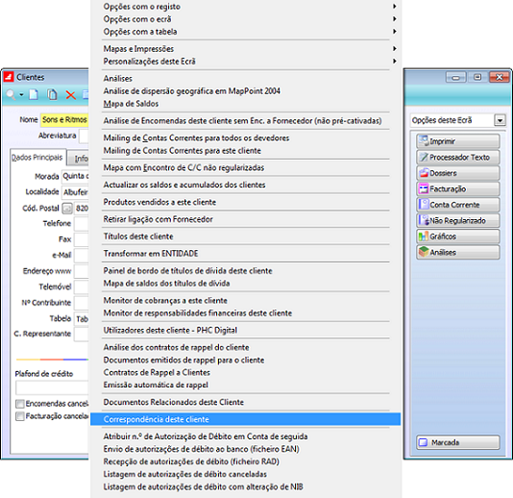Switch to the Dados Principais tab
This screenshot has width=513, height=498.
point(37,158)
